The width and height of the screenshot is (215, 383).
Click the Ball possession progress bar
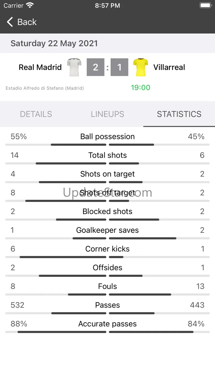pyautogui.click(x=108, y=145)
